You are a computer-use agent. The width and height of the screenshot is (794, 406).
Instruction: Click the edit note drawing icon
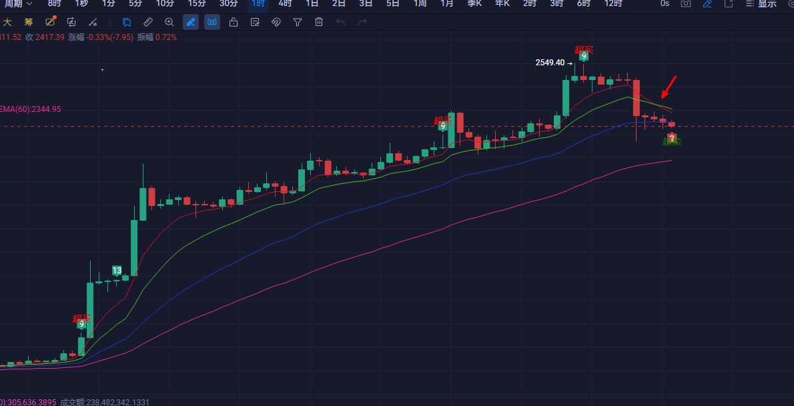[255, 22]
